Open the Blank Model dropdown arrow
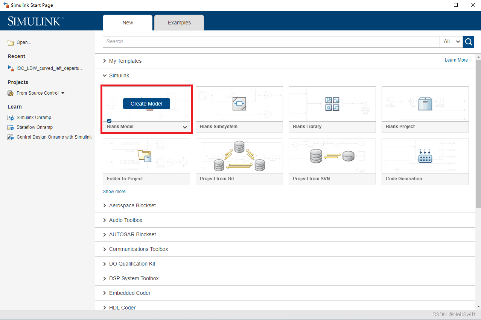This screenshot has height=320, width=481. 185,127
